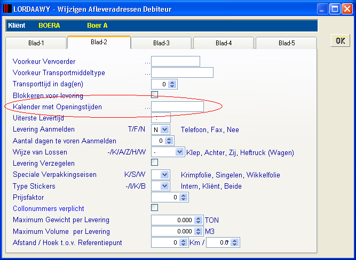Click the BOERA client code text
This screenshot has height=260, width=356.
49,26
